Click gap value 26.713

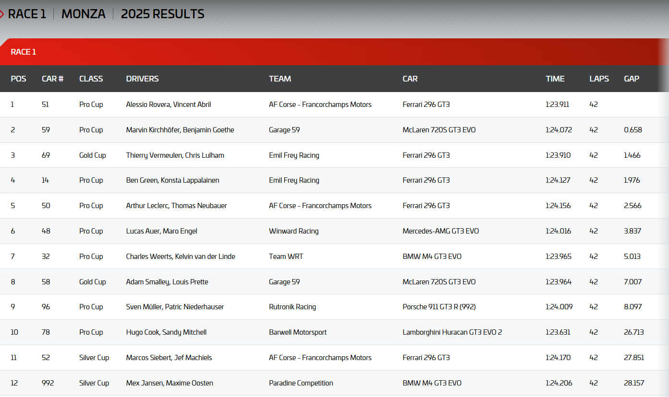(634, 332)
